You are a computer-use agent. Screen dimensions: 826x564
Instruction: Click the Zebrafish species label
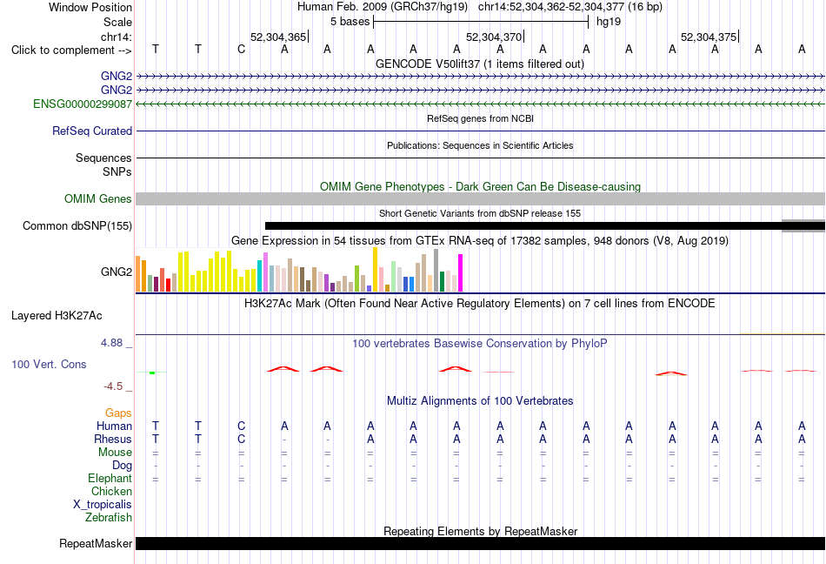[109, 518]
